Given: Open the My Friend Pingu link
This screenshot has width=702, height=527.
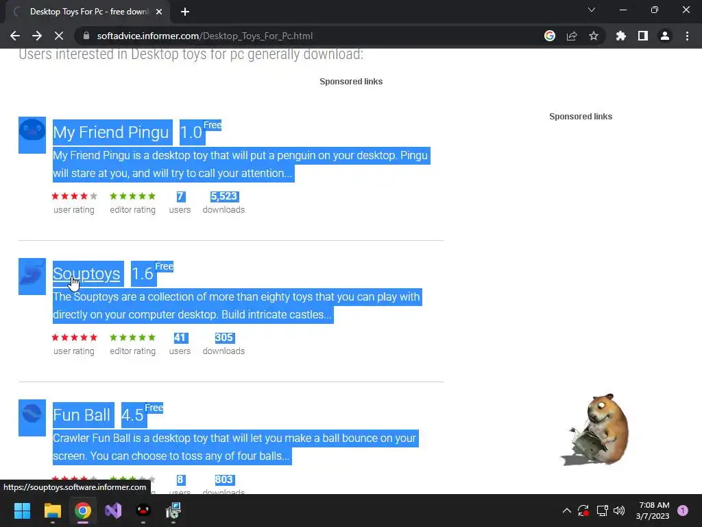Looking at the screenshot, I should [x=110, y=132].
